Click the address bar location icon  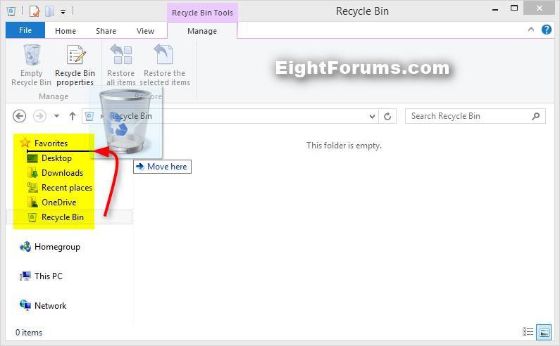point(89,116)
